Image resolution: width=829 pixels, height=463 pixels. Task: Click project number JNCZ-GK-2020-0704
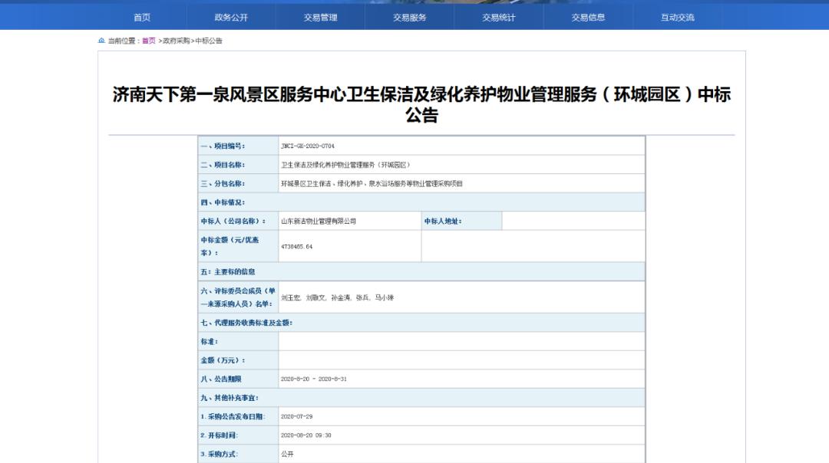coord(308,146)
